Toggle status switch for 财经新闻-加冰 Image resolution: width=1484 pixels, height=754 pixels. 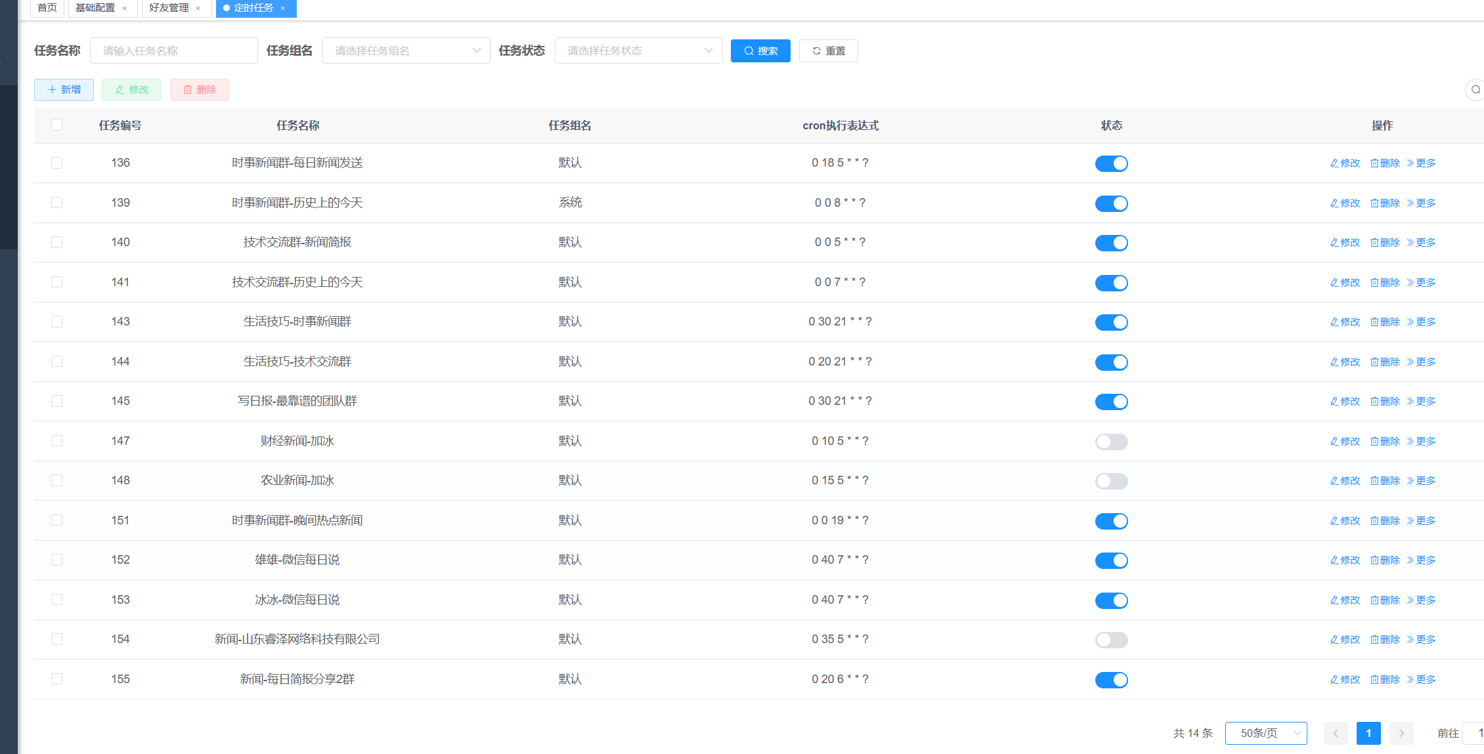[1112, 442]
